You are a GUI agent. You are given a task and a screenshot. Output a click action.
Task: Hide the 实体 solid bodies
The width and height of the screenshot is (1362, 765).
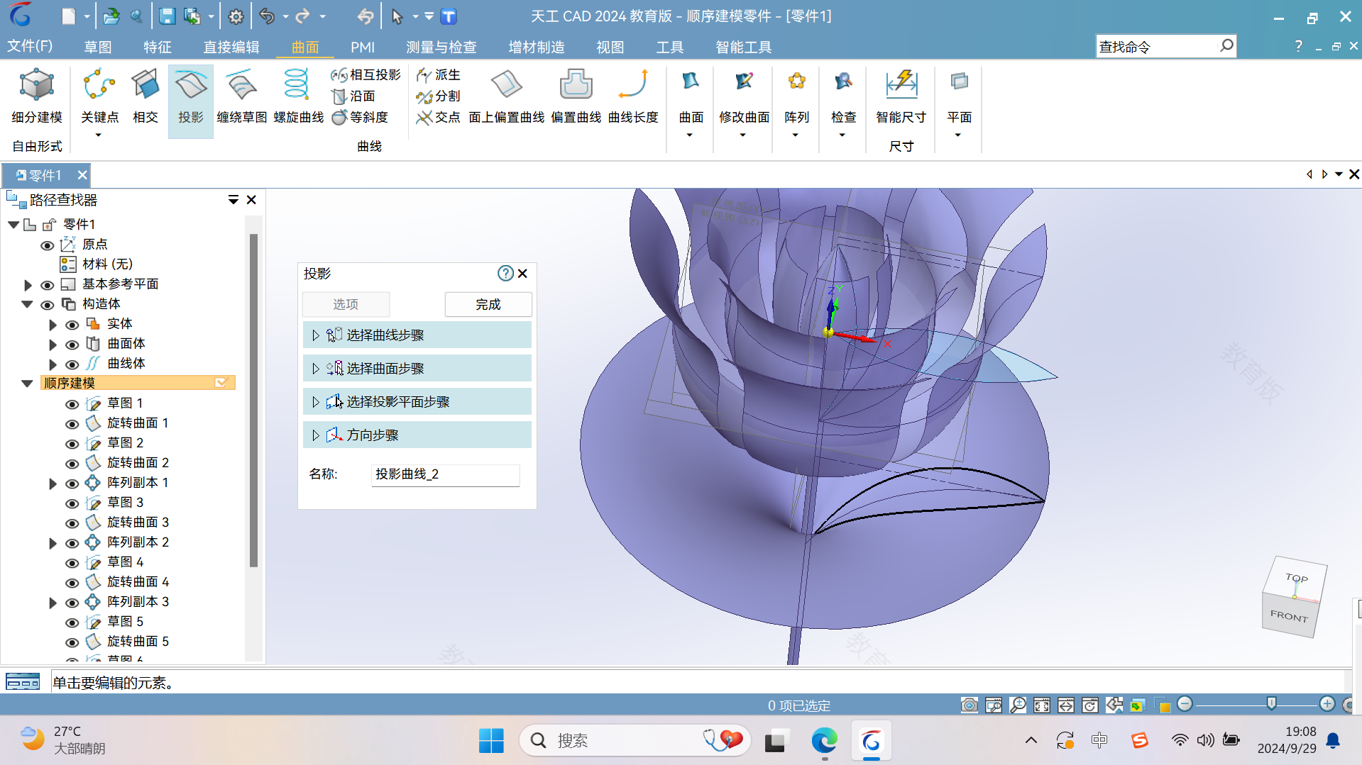72,325
